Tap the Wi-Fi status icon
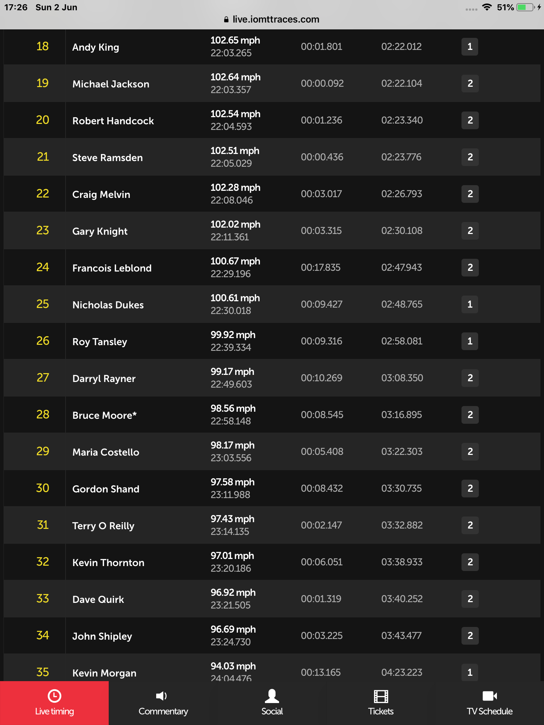The width and height of the screenshot is (544, 725). 487,7
